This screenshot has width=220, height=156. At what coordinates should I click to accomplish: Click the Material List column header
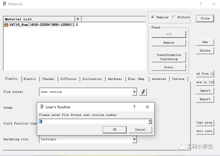39,19
